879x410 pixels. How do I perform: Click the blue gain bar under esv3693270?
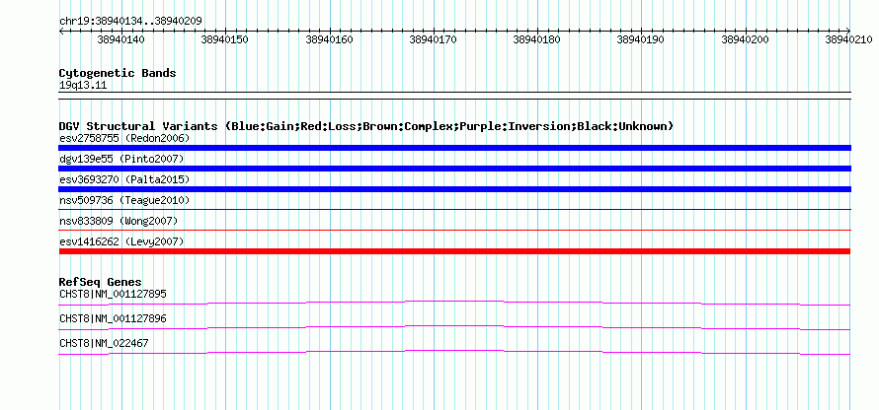[x=454, y=189]
